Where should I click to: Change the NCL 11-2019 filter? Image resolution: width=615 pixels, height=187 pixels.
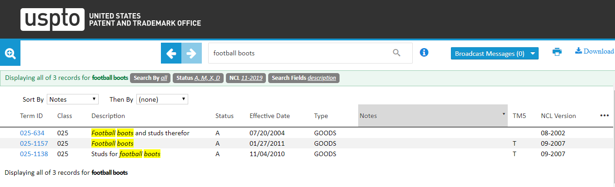tap(246, 78)
